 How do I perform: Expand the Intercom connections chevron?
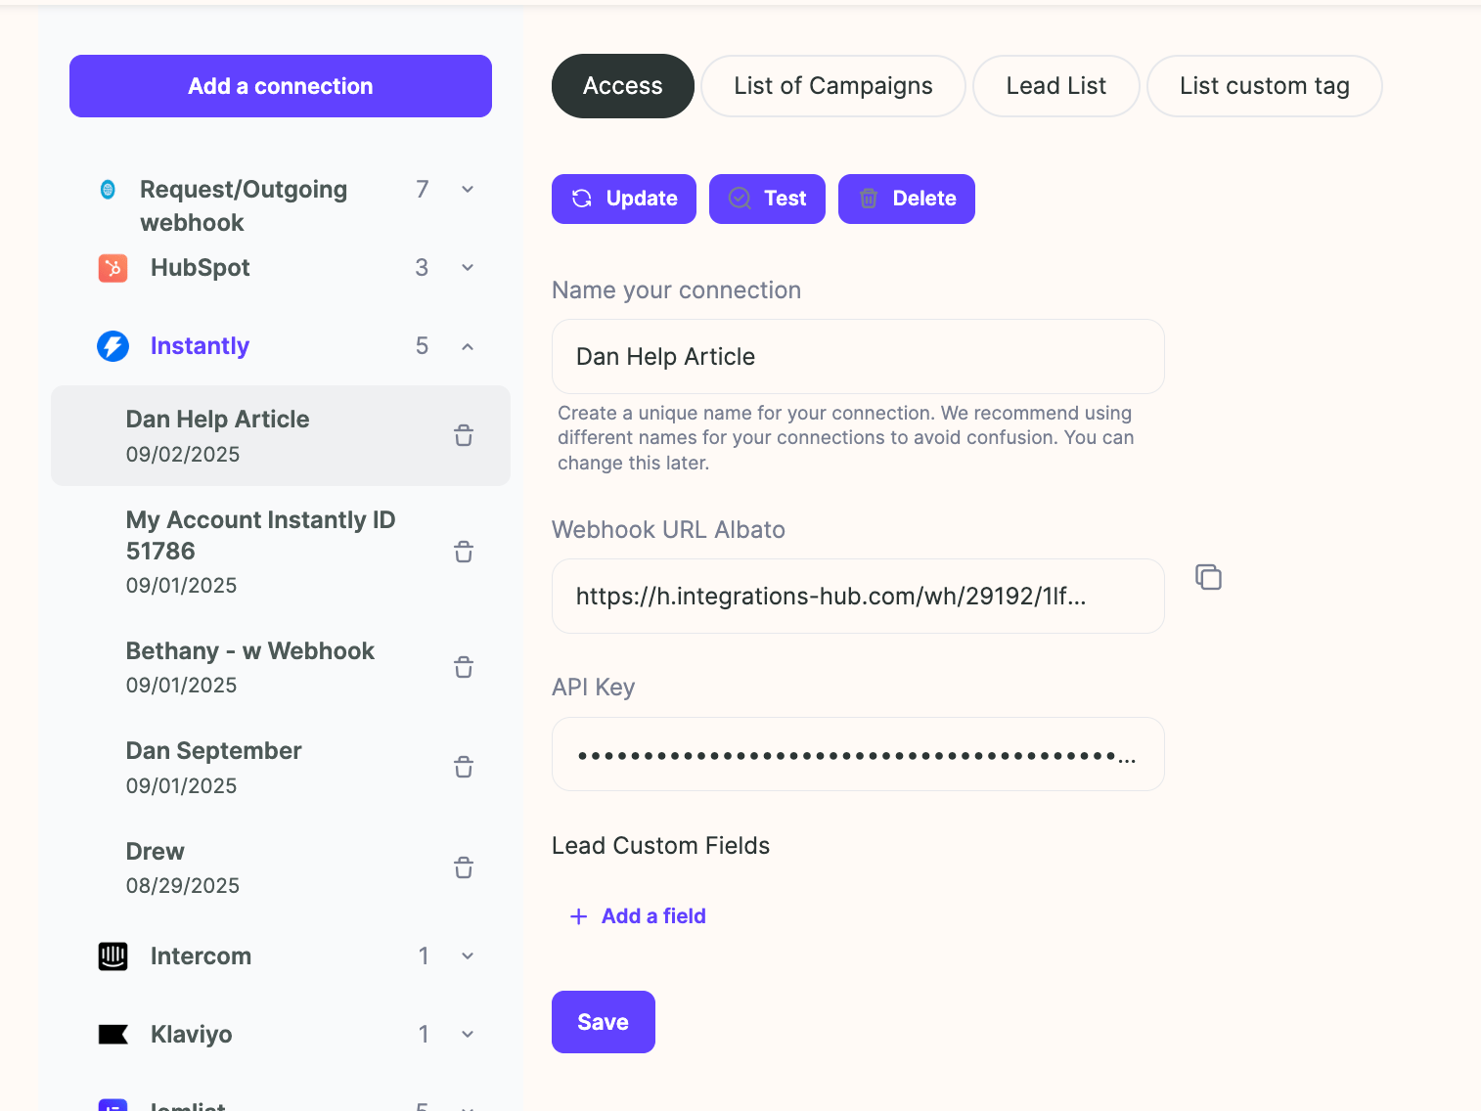click(x=468, y=956)
